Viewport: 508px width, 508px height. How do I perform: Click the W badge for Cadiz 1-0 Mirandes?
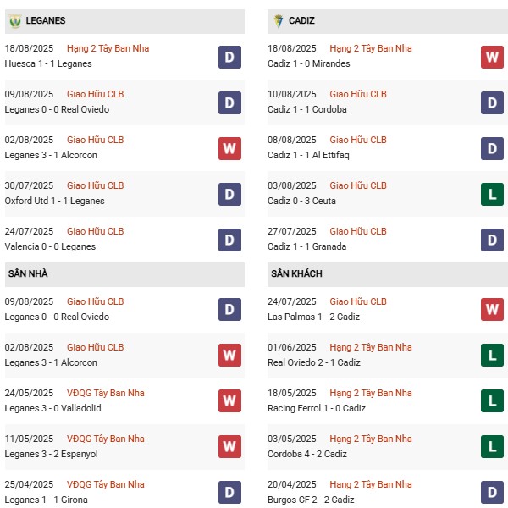coord(492,57)
